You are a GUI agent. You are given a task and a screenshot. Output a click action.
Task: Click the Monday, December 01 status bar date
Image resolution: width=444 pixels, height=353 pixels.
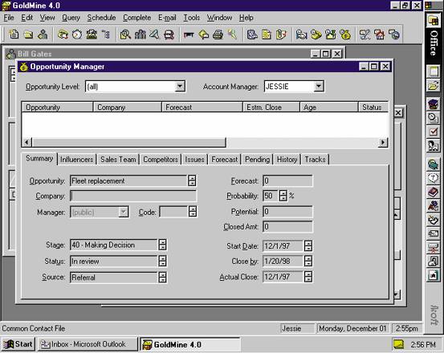pos(352,328)
